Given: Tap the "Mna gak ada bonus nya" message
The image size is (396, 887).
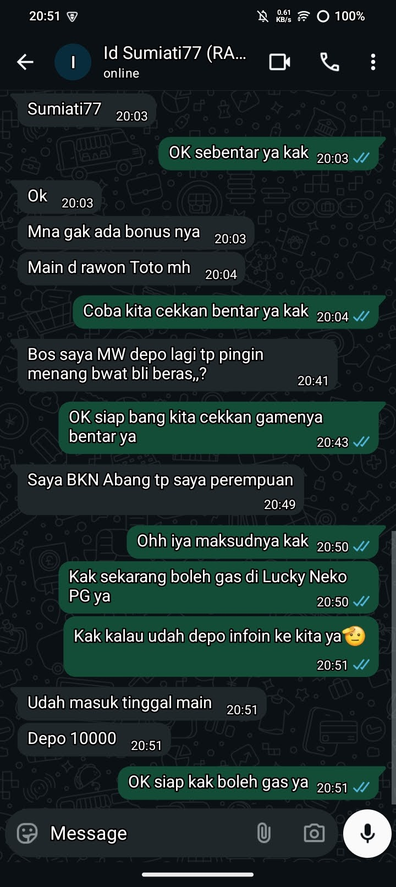Looking at the screenshot, I should 136,233.
